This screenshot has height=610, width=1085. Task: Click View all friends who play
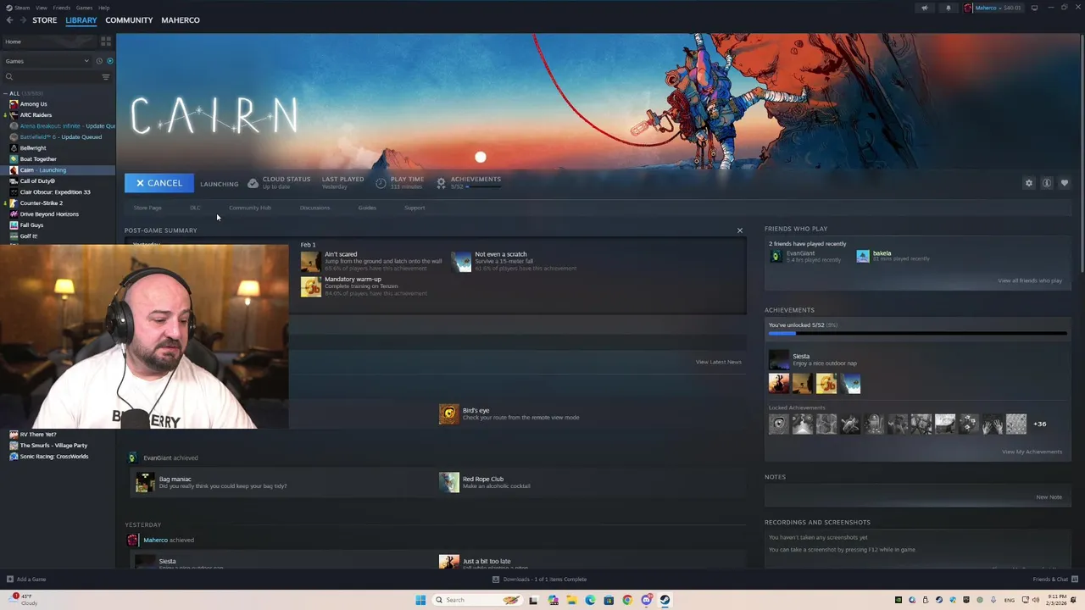click(1029, 280)
